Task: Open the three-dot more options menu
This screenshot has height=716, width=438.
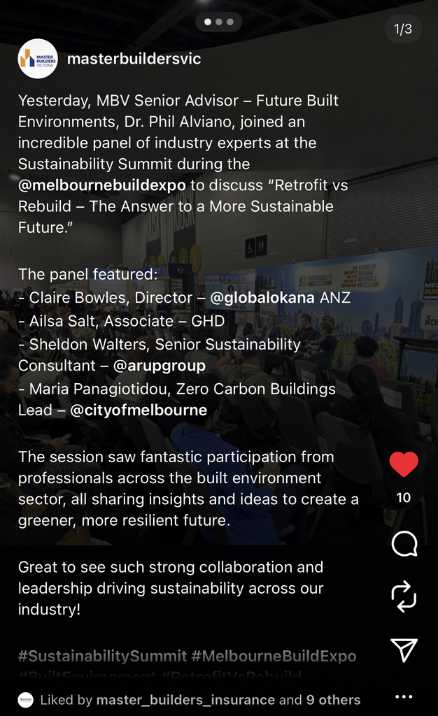Action: [x=404, y=696]
